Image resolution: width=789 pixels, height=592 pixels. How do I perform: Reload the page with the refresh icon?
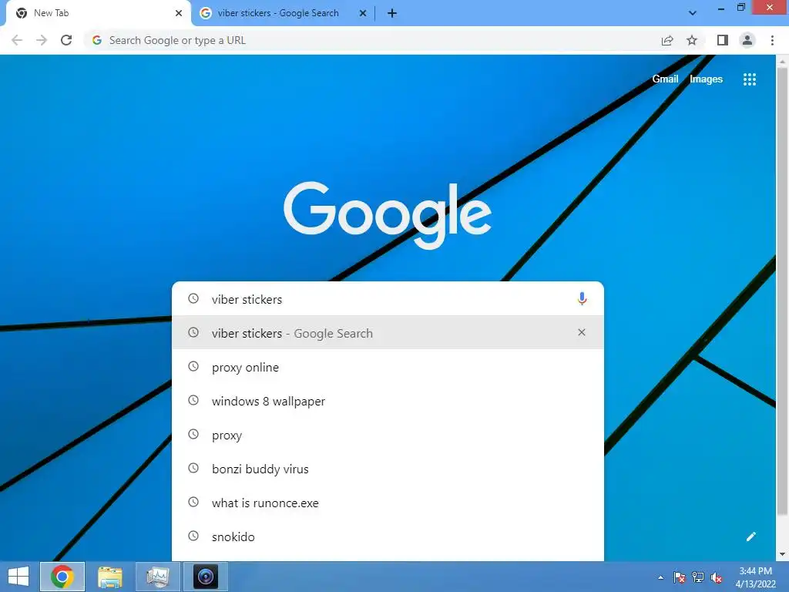pos(66,40)
